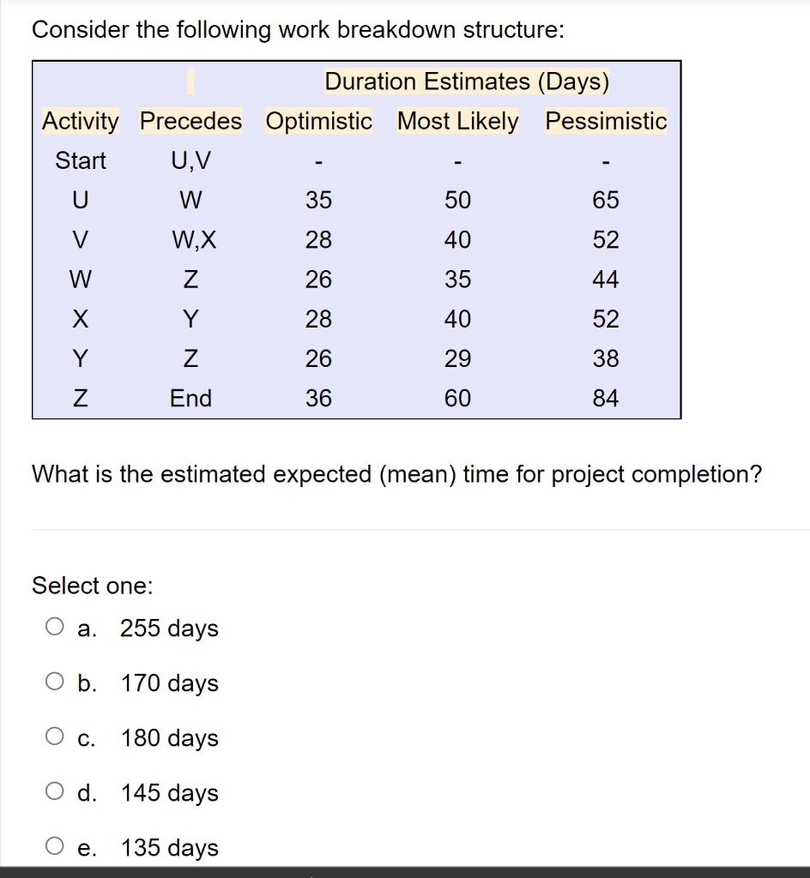Click the question text about expected completion time
The width and height of the screenshot is (810, 878).
(x=397, y=473)
